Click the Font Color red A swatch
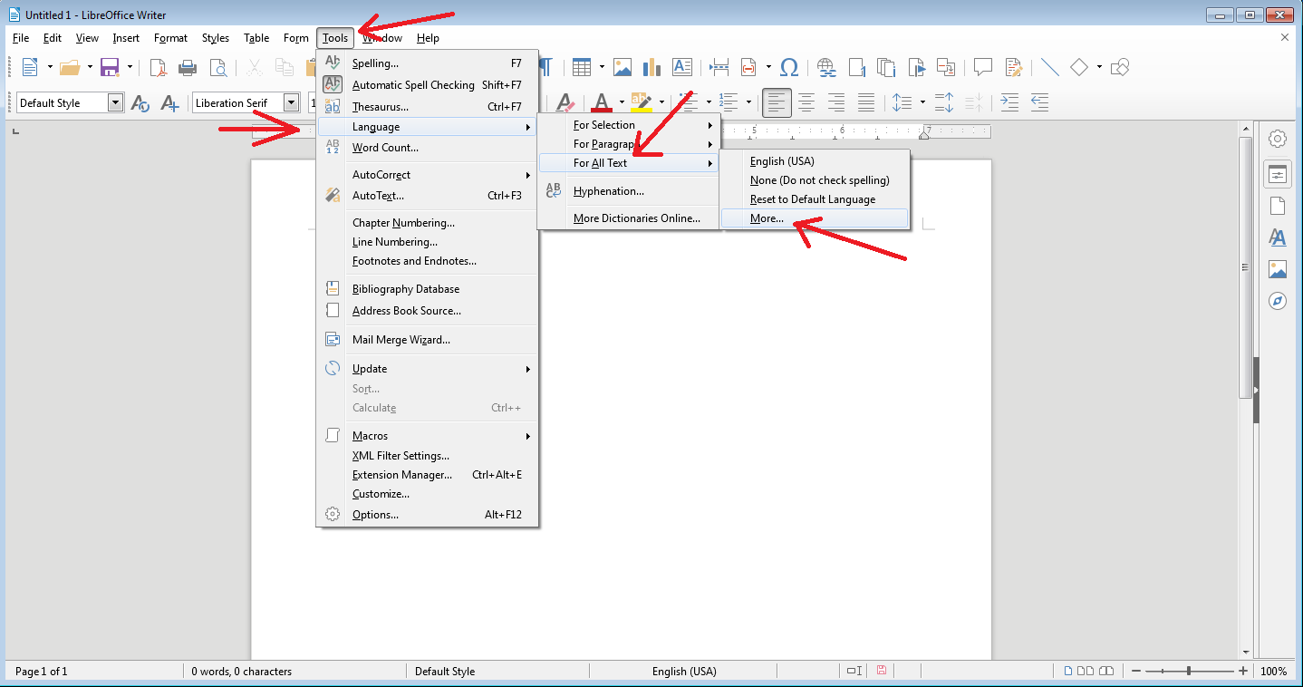The height and width of the screenshot is (687, 1303). pos(603,103)
